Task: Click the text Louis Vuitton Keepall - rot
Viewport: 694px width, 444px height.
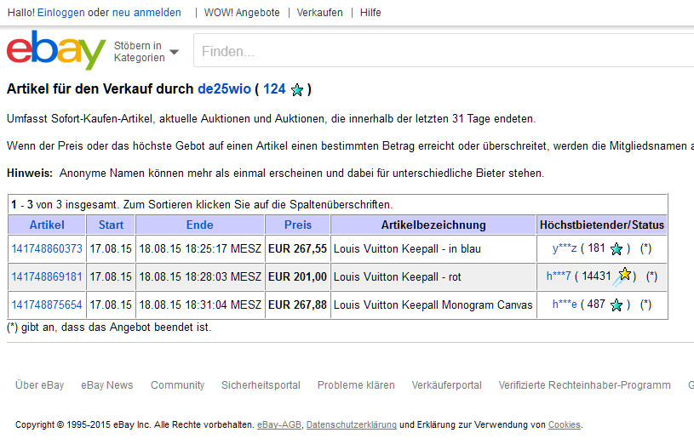Action: click(x=398, y=276)
